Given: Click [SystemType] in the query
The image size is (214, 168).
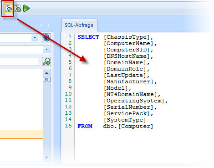Looking at the screenshot, I should tap(125, 120).
